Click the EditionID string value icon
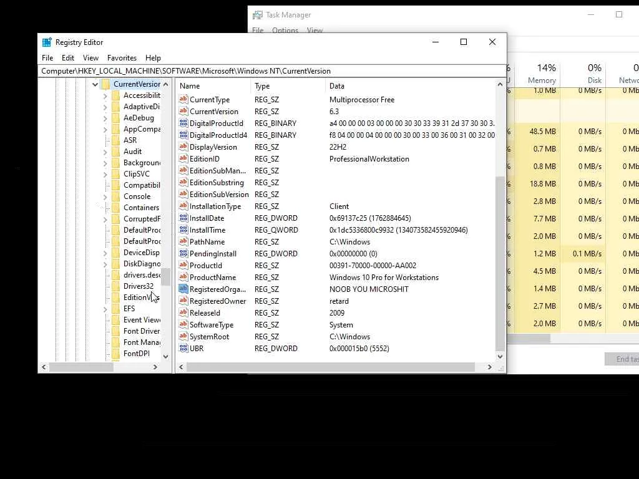Viewport: 639px width, 479px height. [183, 158]
